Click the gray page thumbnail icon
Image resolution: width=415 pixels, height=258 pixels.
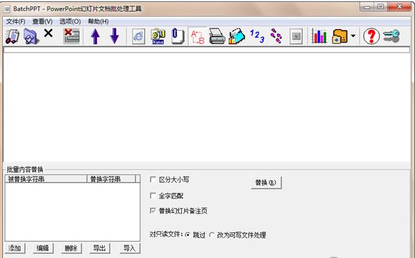(296, 37)
